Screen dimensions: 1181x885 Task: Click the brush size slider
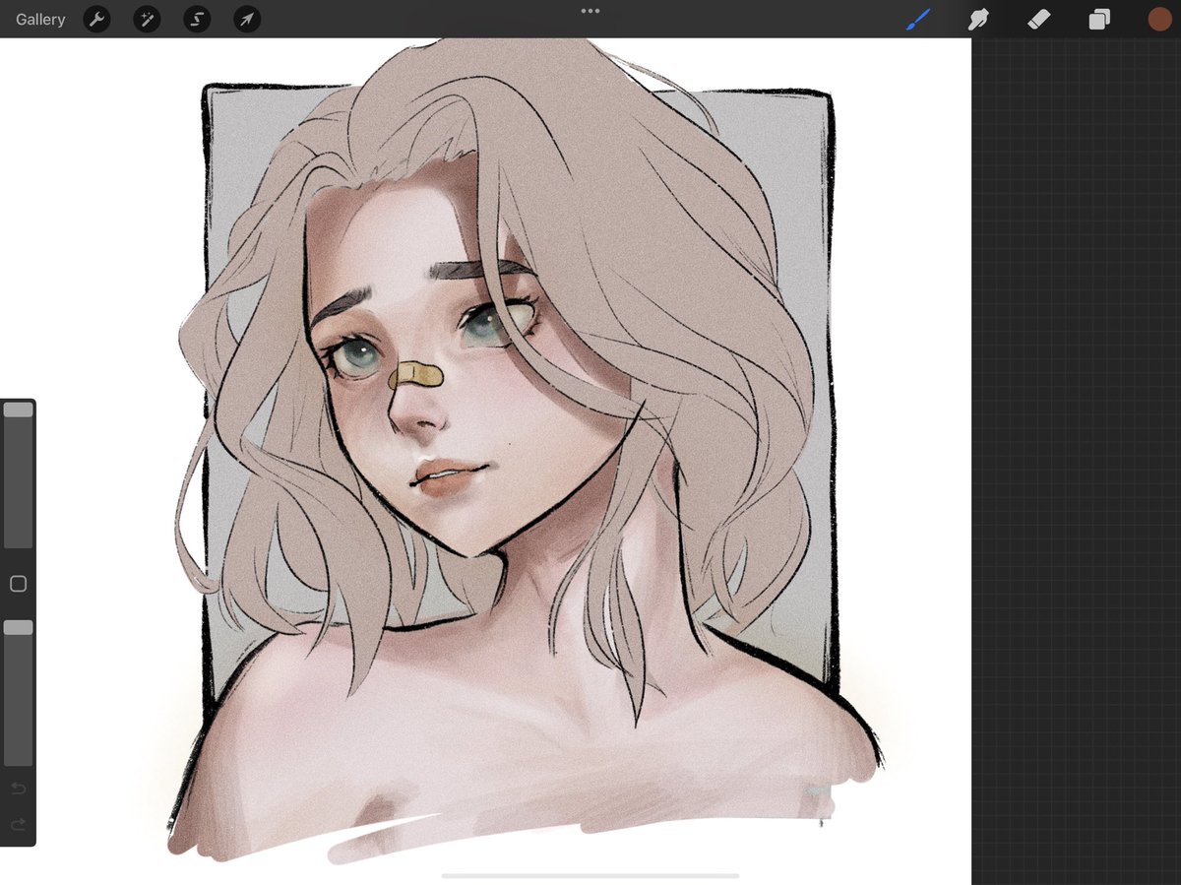pyautogui.click(x=19, y=474)
